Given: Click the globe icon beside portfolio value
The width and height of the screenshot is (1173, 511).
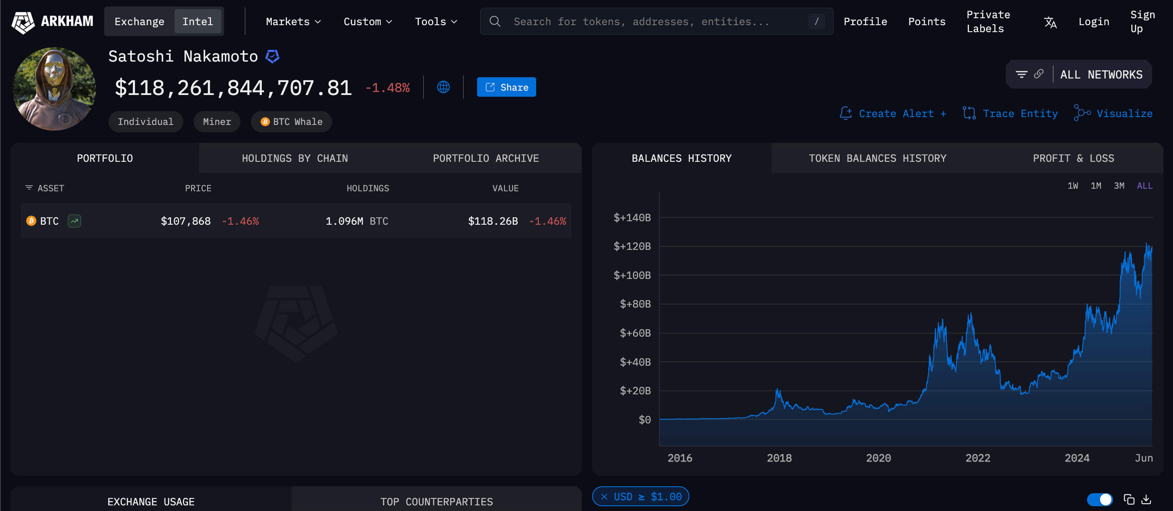Looking at the screenshot, I should click(443, 87).
